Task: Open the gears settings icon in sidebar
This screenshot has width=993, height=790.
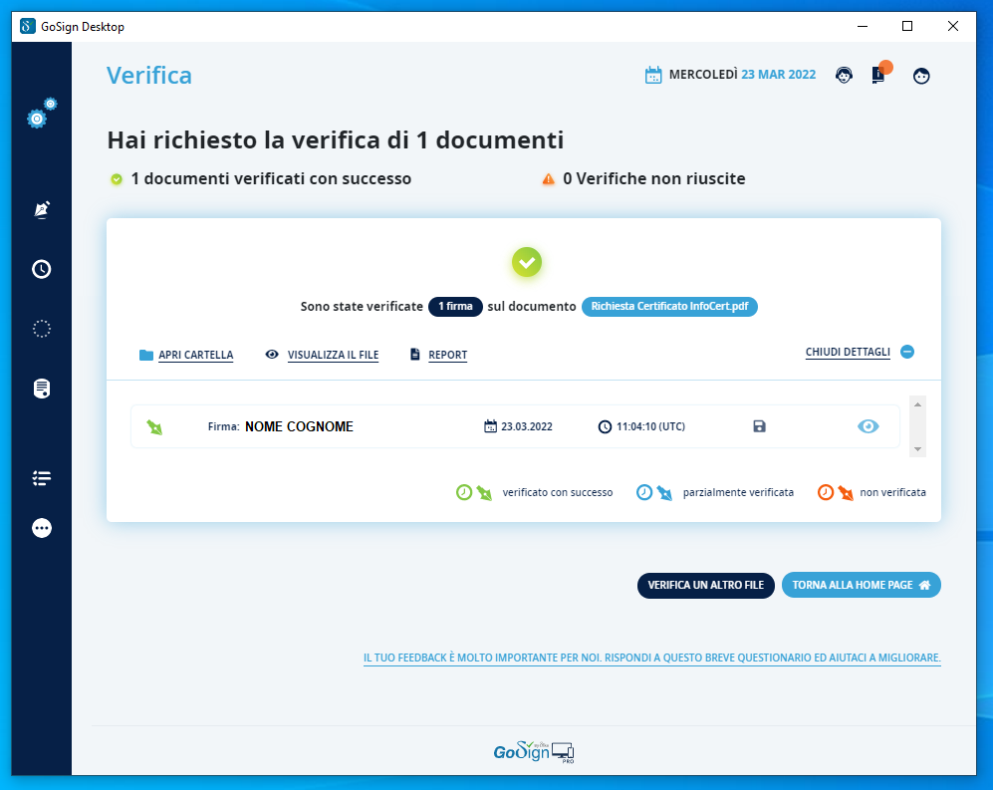Action: pyautogui.click(x=42, y=115)
